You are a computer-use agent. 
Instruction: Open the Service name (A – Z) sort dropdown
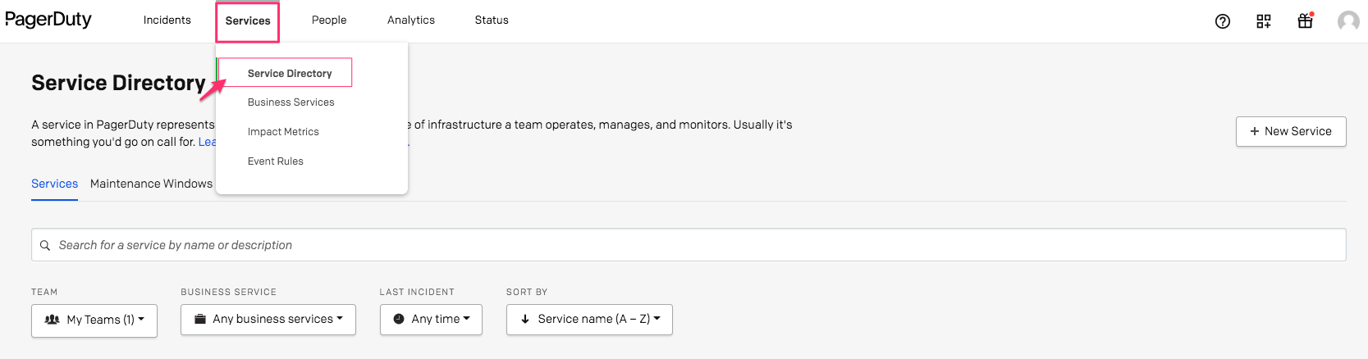[589, 320]
